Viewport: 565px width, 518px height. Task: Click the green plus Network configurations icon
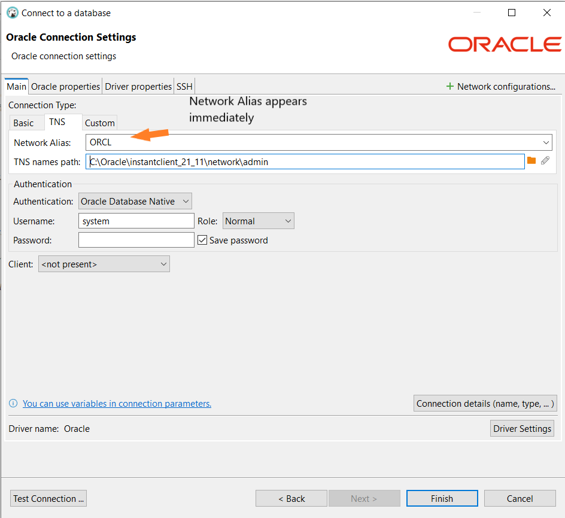[449, 87]
